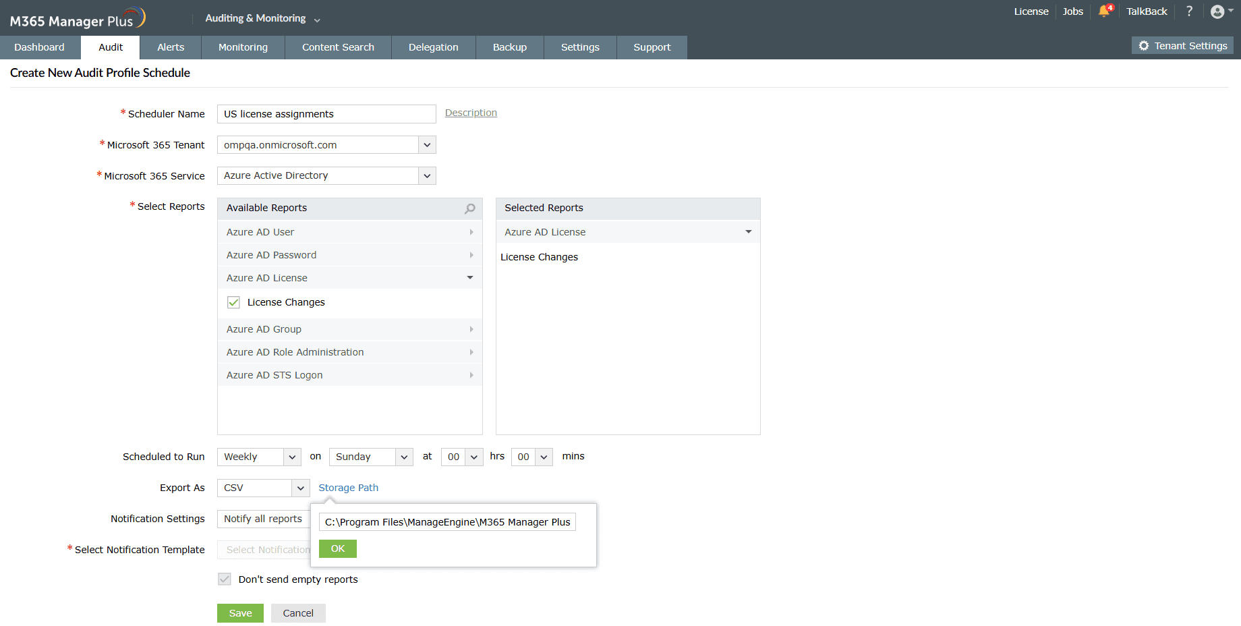This screenshot has width=1241, height=626.
Task: Open the Microsoft 365 Service dropdown
Action: click(326, 175)
